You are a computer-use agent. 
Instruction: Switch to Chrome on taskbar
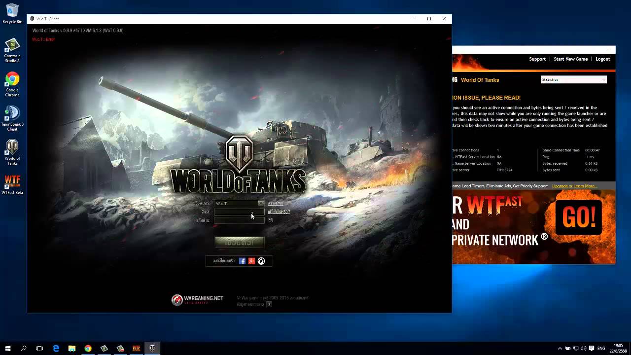[88, 348]
